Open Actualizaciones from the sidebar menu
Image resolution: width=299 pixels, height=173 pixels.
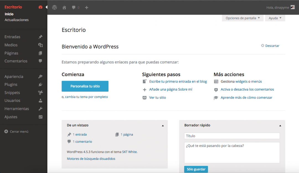(17, 20)
